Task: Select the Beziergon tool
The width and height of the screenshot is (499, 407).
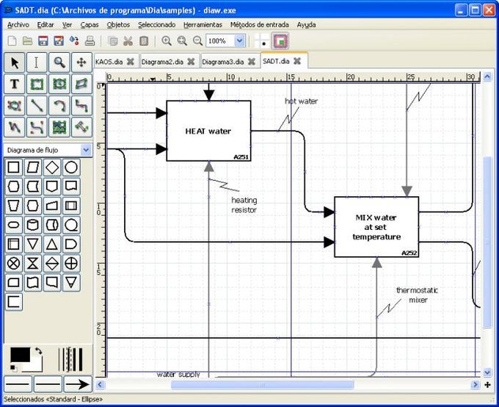Action: pyautogui.click(x=15, y=106)
